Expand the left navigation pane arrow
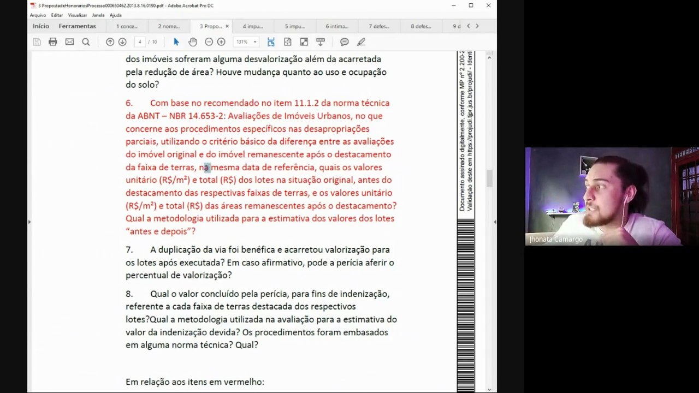The width and height of the screenshot is (699, 393). [x=29, y=222]
